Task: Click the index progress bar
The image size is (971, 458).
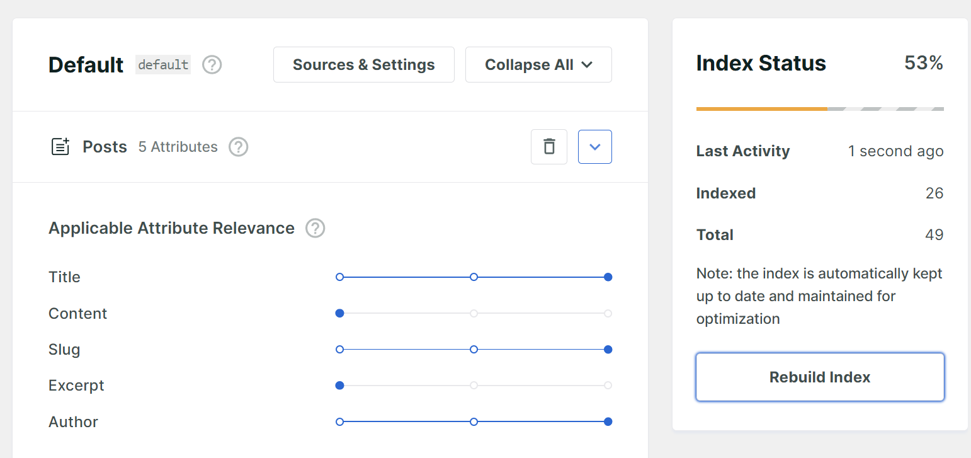Action: point(820,109)
